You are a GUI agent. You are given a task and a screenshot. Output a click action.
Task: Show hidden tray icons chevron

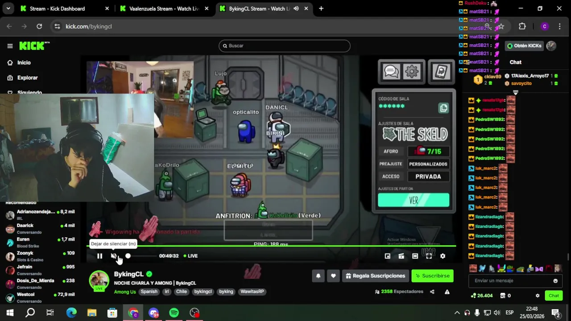(457, 313)
